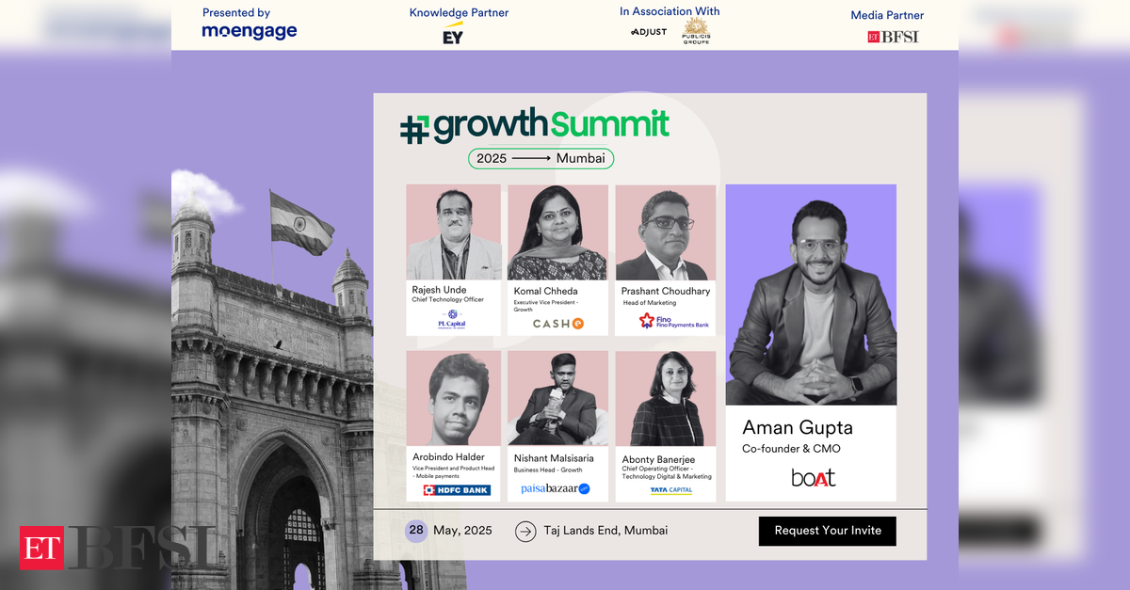Image resolution: width=1130 pixels, height=590 pixels.
Task: Select Abonty Banerjee's speaker card
Action: coord(666,426)
